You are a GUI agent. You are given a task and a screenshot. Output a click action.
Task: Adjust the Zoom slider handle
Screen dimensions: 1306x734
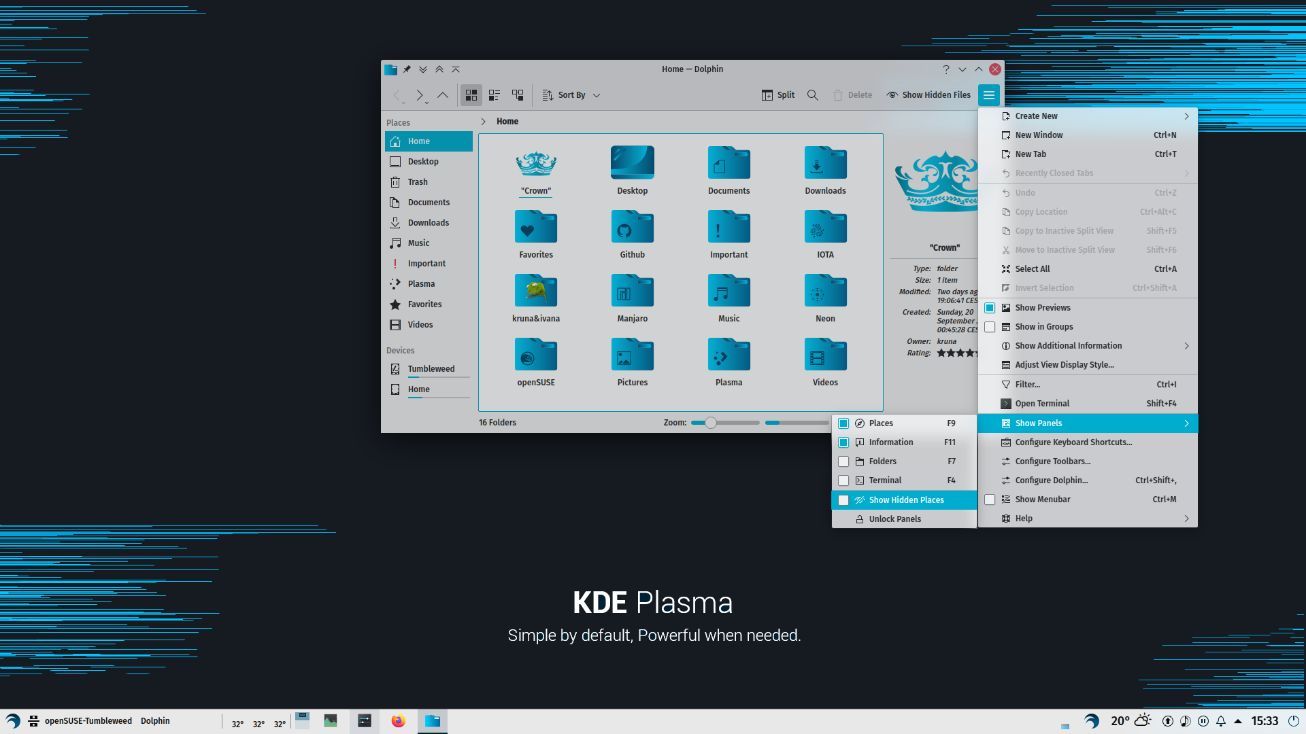coord(710,423)
